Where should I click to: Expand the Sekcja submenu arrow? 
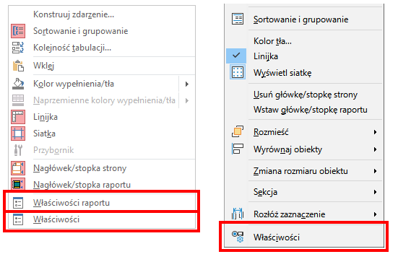click(375, 192)
